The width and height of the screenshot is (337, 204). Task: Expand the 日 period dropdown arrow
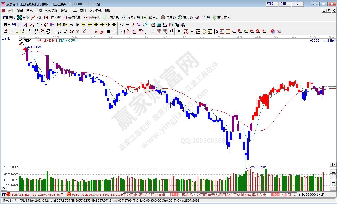(x=9, y=25)
